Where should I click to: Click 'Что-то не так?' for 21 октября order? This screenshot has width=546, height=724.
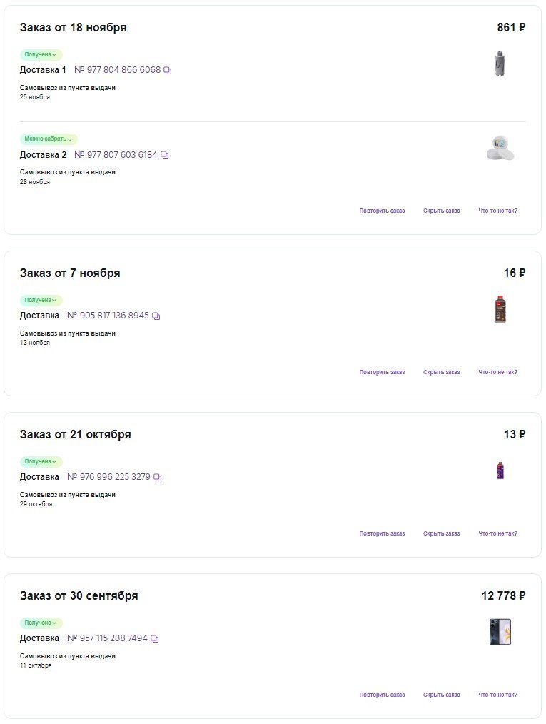[497, 534]
